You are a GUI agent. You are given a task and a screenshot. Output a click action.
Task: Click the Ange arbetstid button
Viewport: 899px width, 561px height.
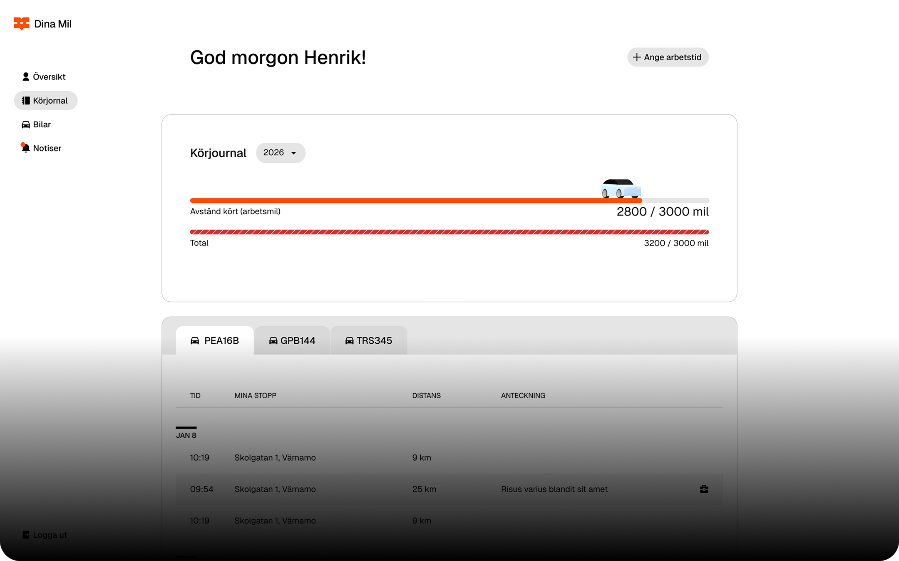click(668, 57)
